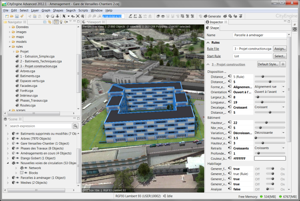Image resolution: width=300 pixels, height=201 pixels.
Task: Toggle visibility of Meshes layer
Action: point(18,183)
